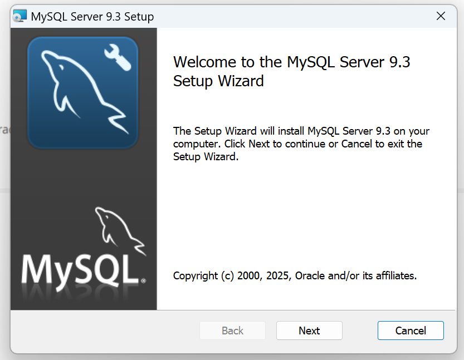The image size is (464, 360).
Task: Click the installer disc icon in title bar
Action: [20, 16]
